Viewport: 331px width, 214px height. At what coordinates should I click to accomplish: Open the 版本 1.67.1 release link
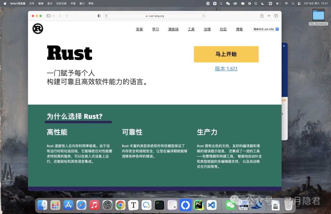click(226, 69)
